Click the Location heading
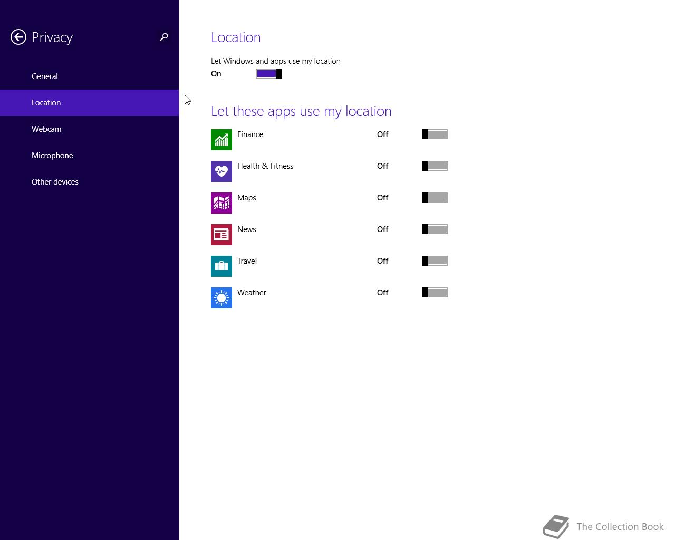Viewport: 675px width, 540px height. pos(236,37)
